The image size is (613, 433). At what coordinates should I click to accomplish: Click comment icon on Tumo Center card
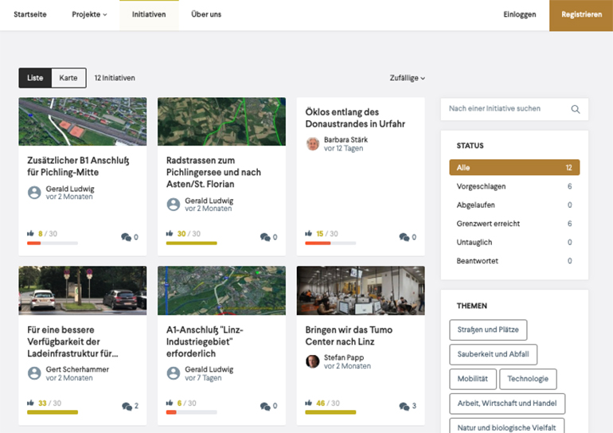pyautogui.click(x=403, y=406)
